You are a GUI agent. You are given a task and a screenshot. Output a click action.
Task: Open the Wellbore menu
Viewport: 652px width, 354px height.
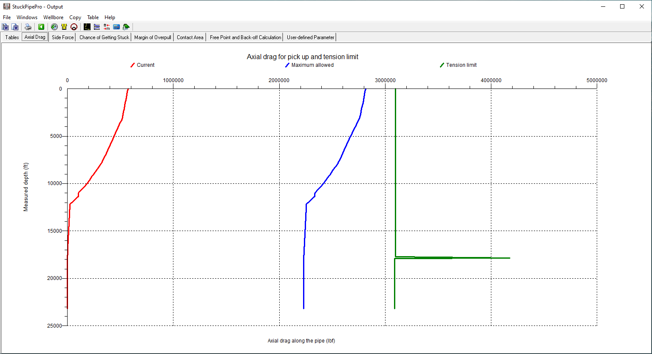click(53, 17)
